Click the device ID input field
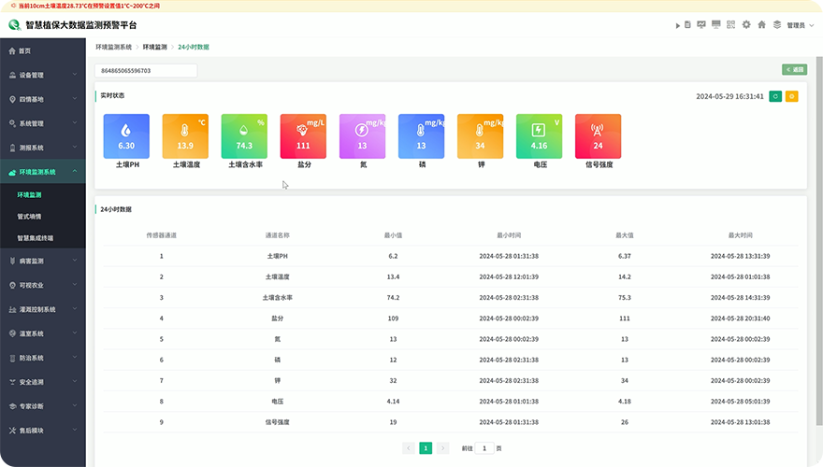823x467 pixels. coord(146,70)
